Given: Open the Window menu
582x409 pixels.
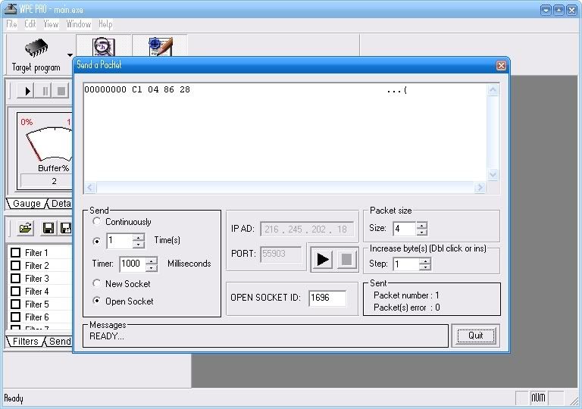Looking at the screenshot, I should [78, 24].
